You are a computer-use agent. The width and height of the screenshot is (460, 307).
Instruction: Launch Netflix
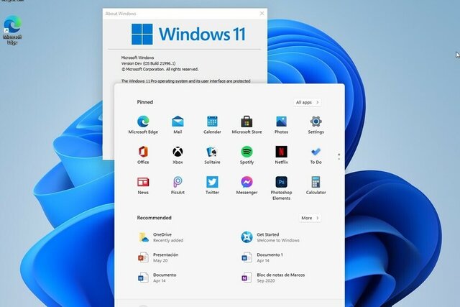281,155
